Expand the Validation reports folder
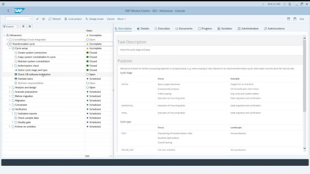This screenshot has width=310, height=174. pyautogui.click(x=13, y=114)
